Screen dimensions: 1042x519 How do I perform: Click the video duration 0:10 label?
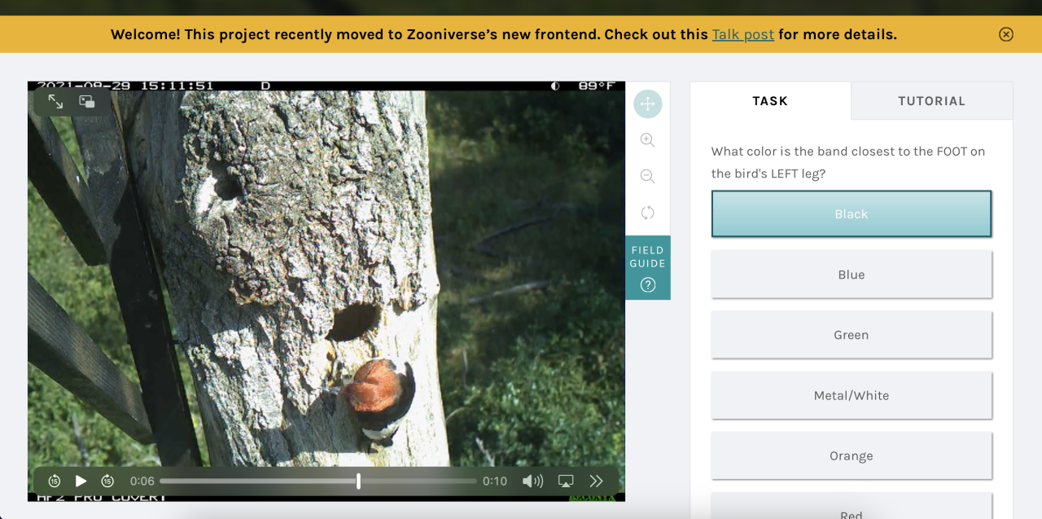495,481
